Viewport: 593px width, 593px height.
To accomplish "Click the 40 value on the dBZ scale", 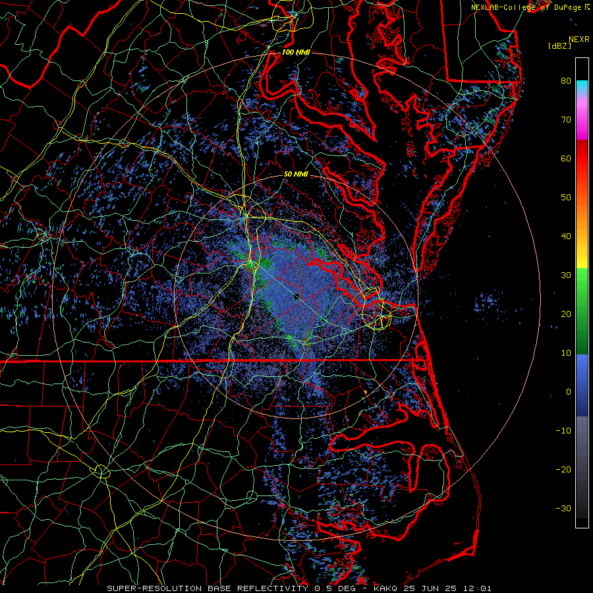I will click(566, 237).
